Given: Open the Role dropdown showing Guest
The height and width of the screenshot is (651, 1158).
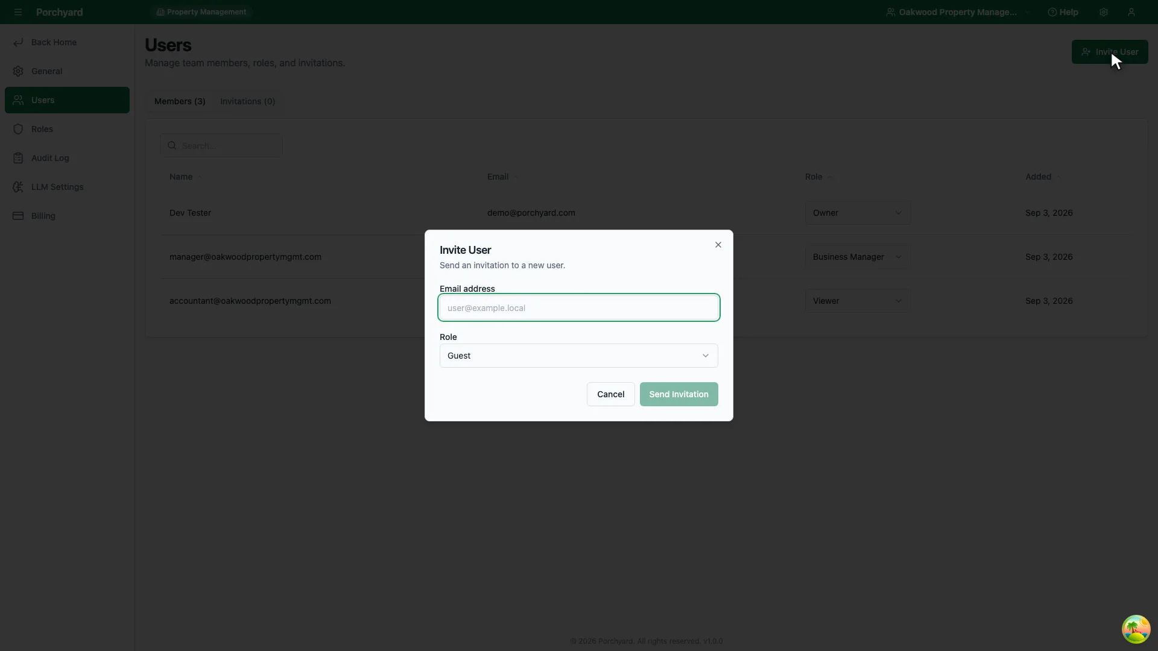Looking at the screenshot, I should click(x=579, y=356).
